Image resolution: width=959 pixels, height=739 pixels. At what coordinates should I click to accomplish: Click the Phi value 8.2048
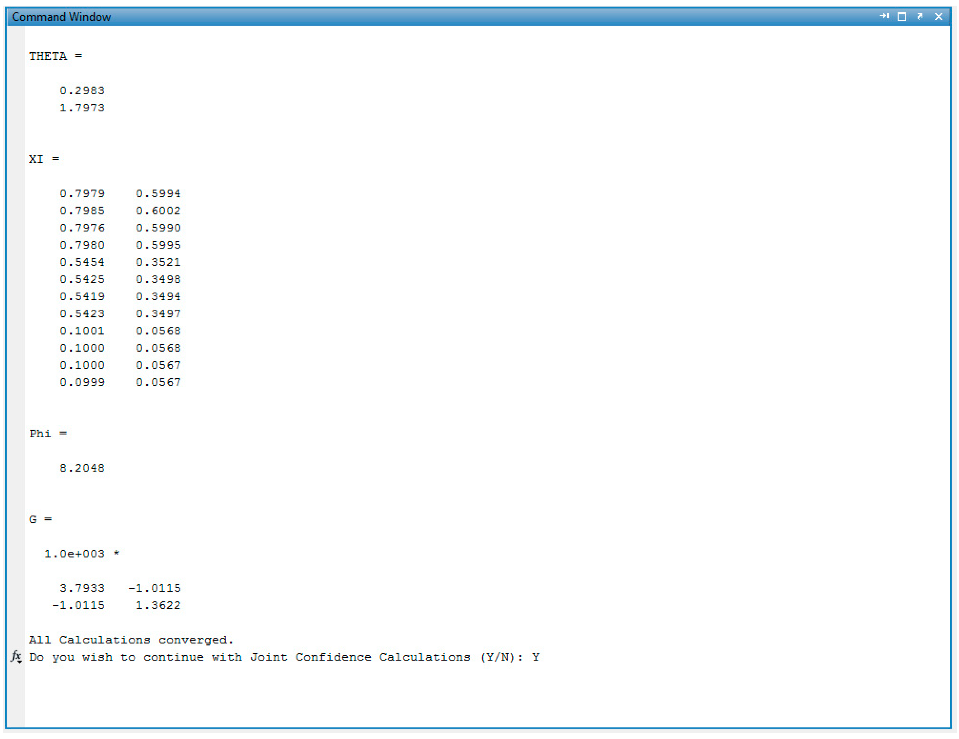(x=82, y=468)
